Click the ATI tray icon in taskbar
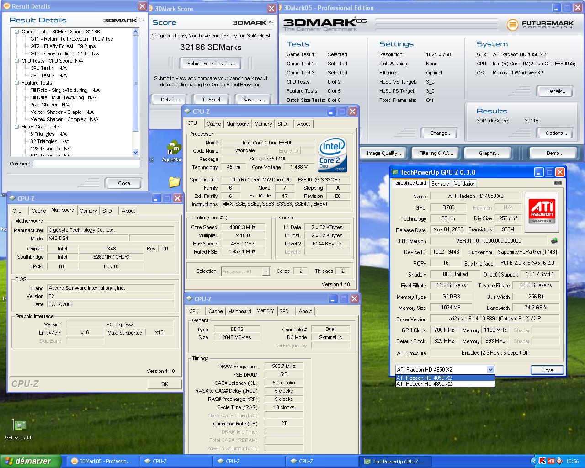The width and height of the screenshot is (585, 468). click(551, 461)
